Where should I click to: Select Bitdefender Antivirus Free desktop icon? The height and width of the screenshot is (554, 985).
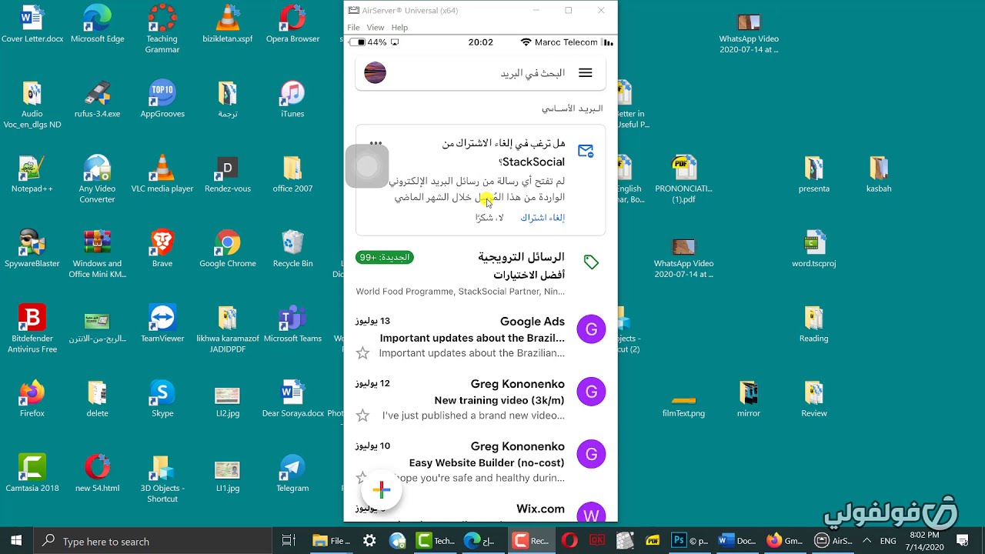(32, 329)
